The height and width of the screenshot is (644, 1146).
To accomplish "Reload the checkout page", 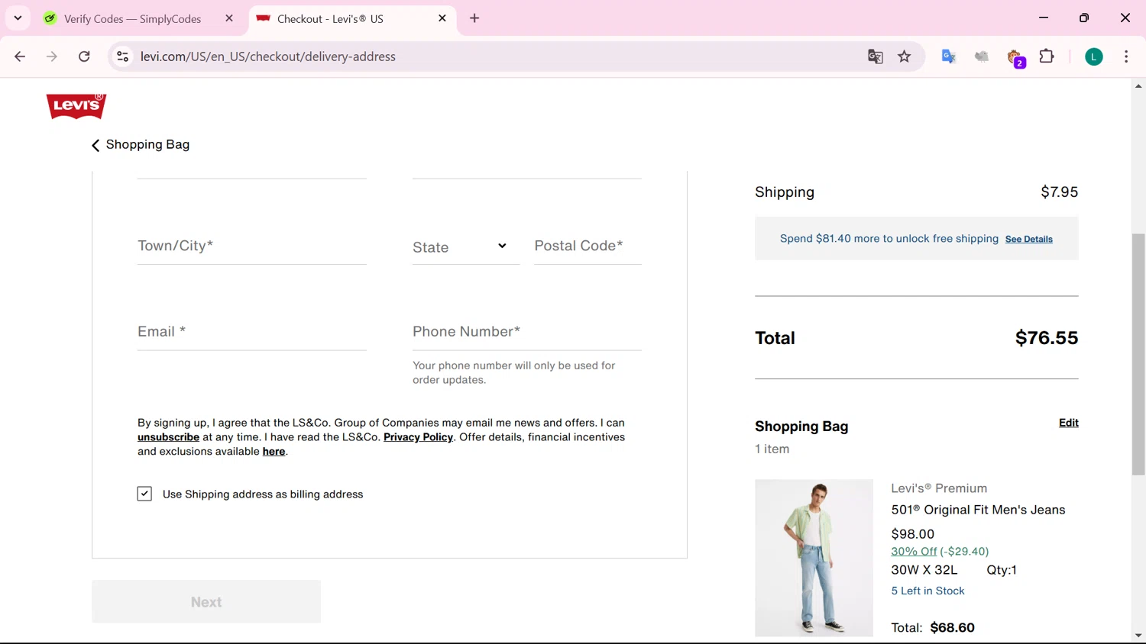I will point(84,56).
